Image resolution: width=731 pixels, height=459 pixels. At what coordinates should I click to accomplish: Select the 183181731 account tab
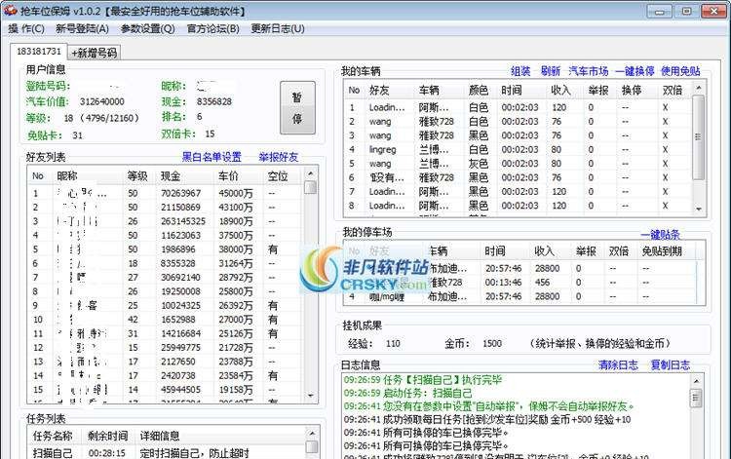click(x=39, y=52)
